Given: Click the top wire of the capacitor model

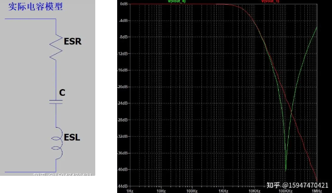Looking at the screenshot, I should (30, 19).
